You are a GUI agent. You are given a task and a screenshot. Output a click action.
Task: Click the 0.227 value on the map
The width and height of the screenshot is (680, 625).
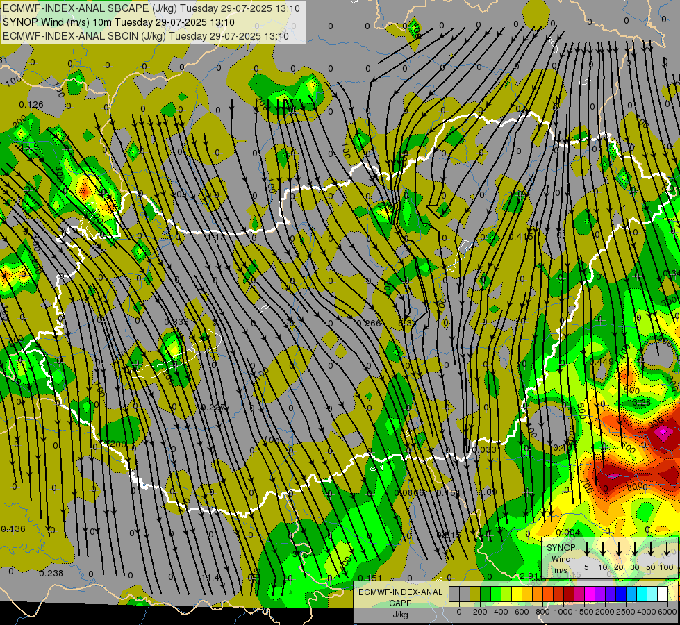(213, 408)
